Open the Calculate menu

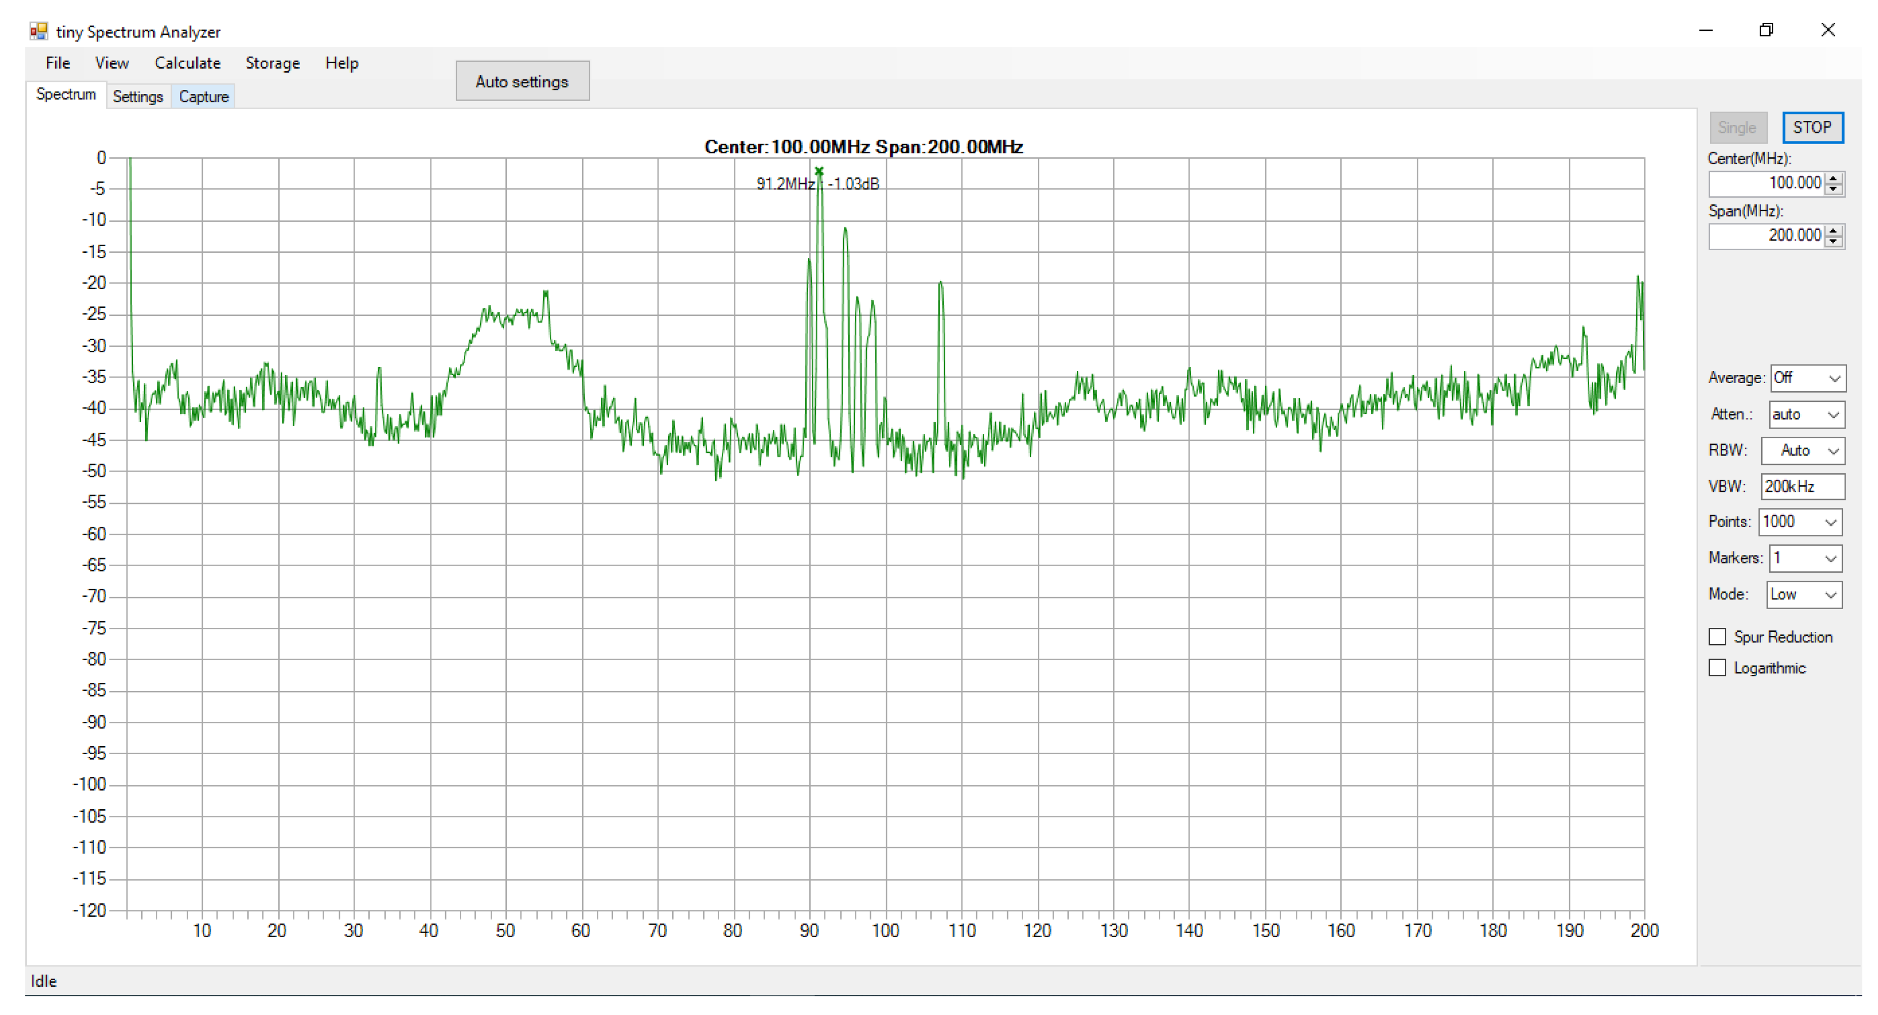click(x=187, y=63)
